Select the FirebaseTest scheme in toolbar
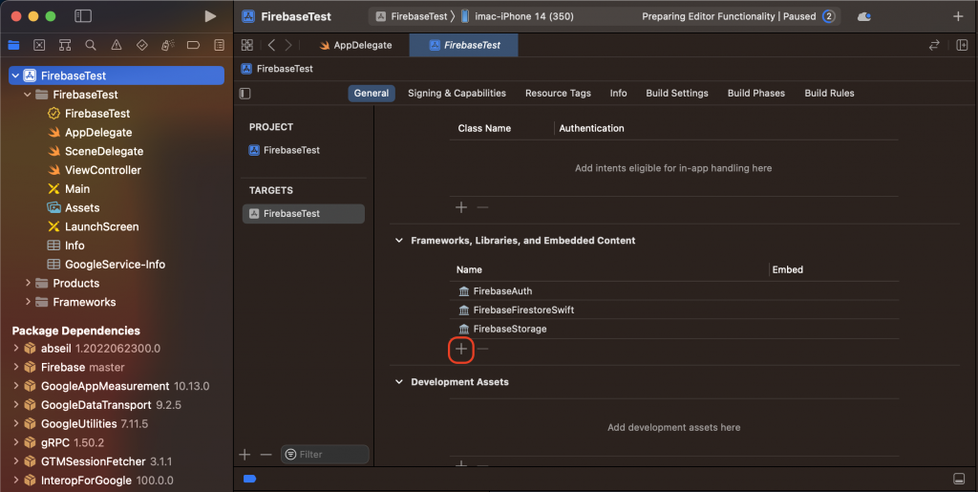 pos(412,17)
